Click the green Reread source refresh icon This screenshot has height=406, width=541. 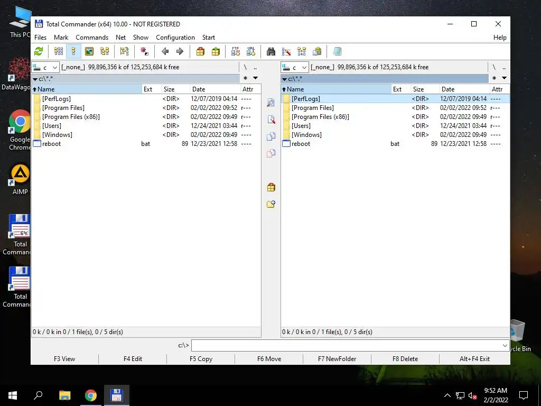[39, 51]
